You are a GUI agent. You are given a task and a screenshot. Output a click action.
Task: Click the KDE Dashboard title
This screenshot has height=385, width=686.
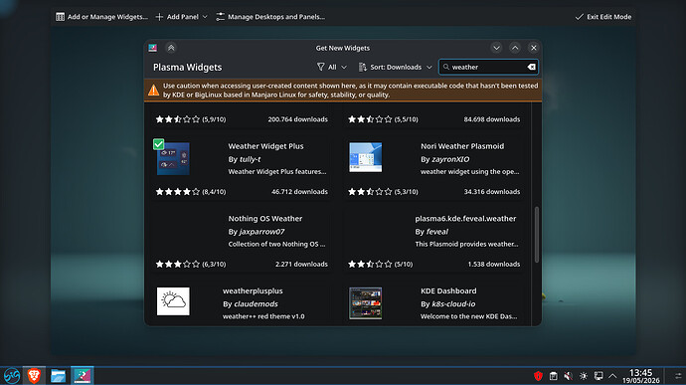(448, 290)
